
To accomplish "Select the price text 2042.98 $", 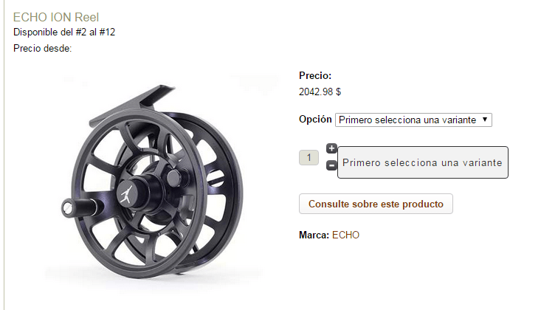I will [320, 92].
